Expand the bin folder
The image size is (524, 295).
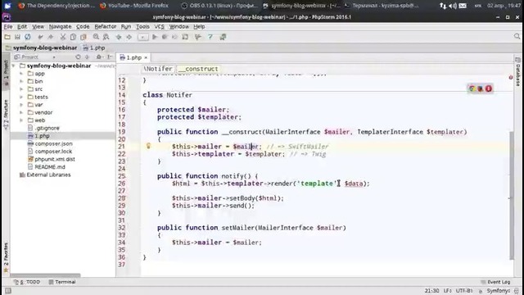coord(21,81)
